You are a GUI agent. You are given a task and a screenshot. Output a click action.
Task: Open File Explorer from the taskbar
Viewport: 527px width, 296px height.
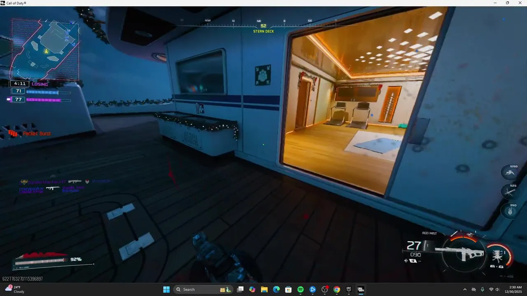click(264, 289)
